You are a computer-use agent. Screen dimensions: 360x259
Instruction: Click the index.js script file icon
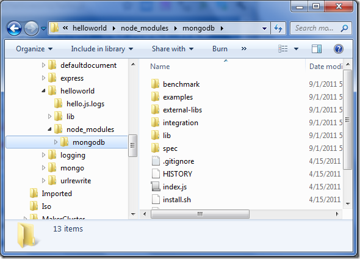156,186
